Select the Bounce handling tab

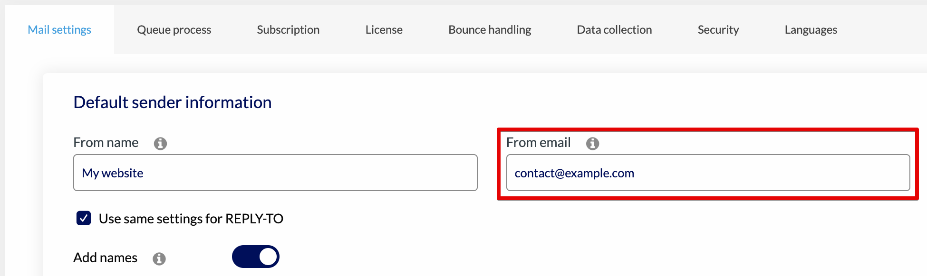(490, 29)
